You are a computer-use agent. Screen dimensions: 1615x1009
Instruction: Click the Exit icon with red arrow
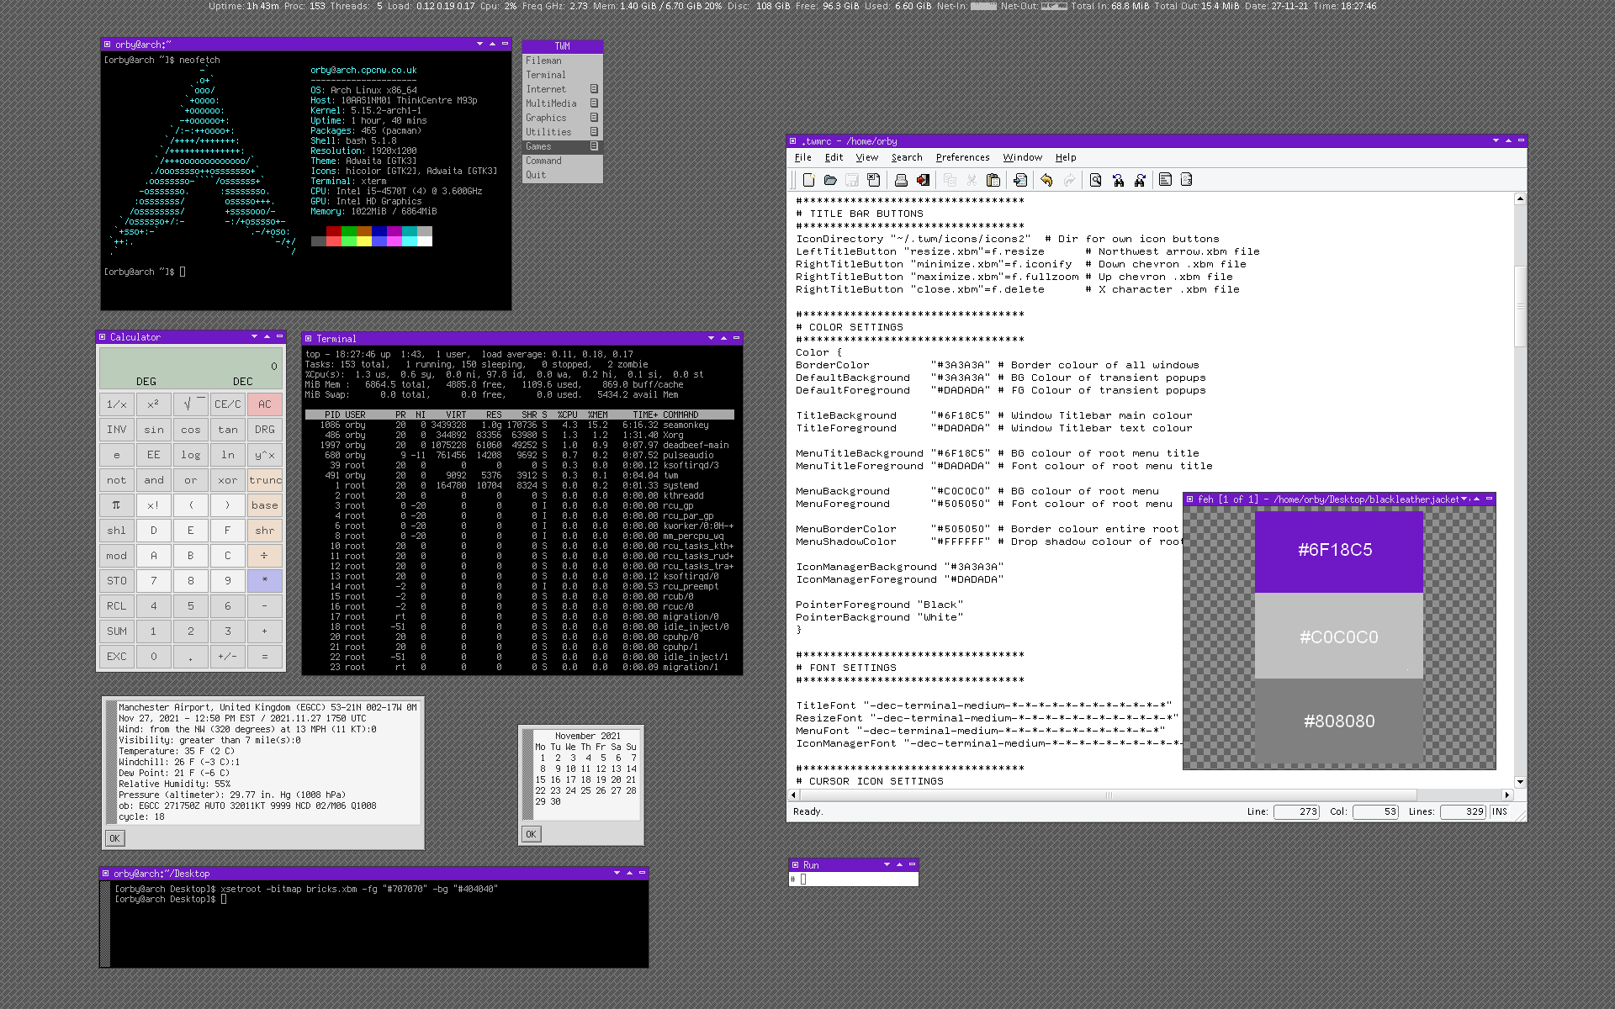pyautogui.click(x=923, y=180)
